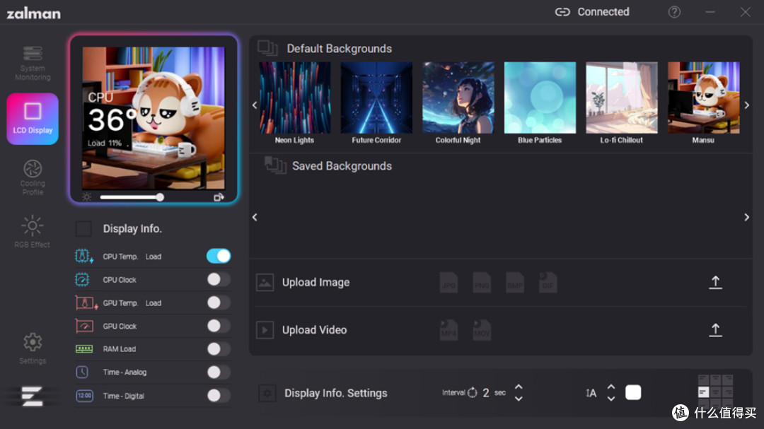Click the Time - Digital 12:00 icon
Screen dimensions: 764x429
click(84, 395)
